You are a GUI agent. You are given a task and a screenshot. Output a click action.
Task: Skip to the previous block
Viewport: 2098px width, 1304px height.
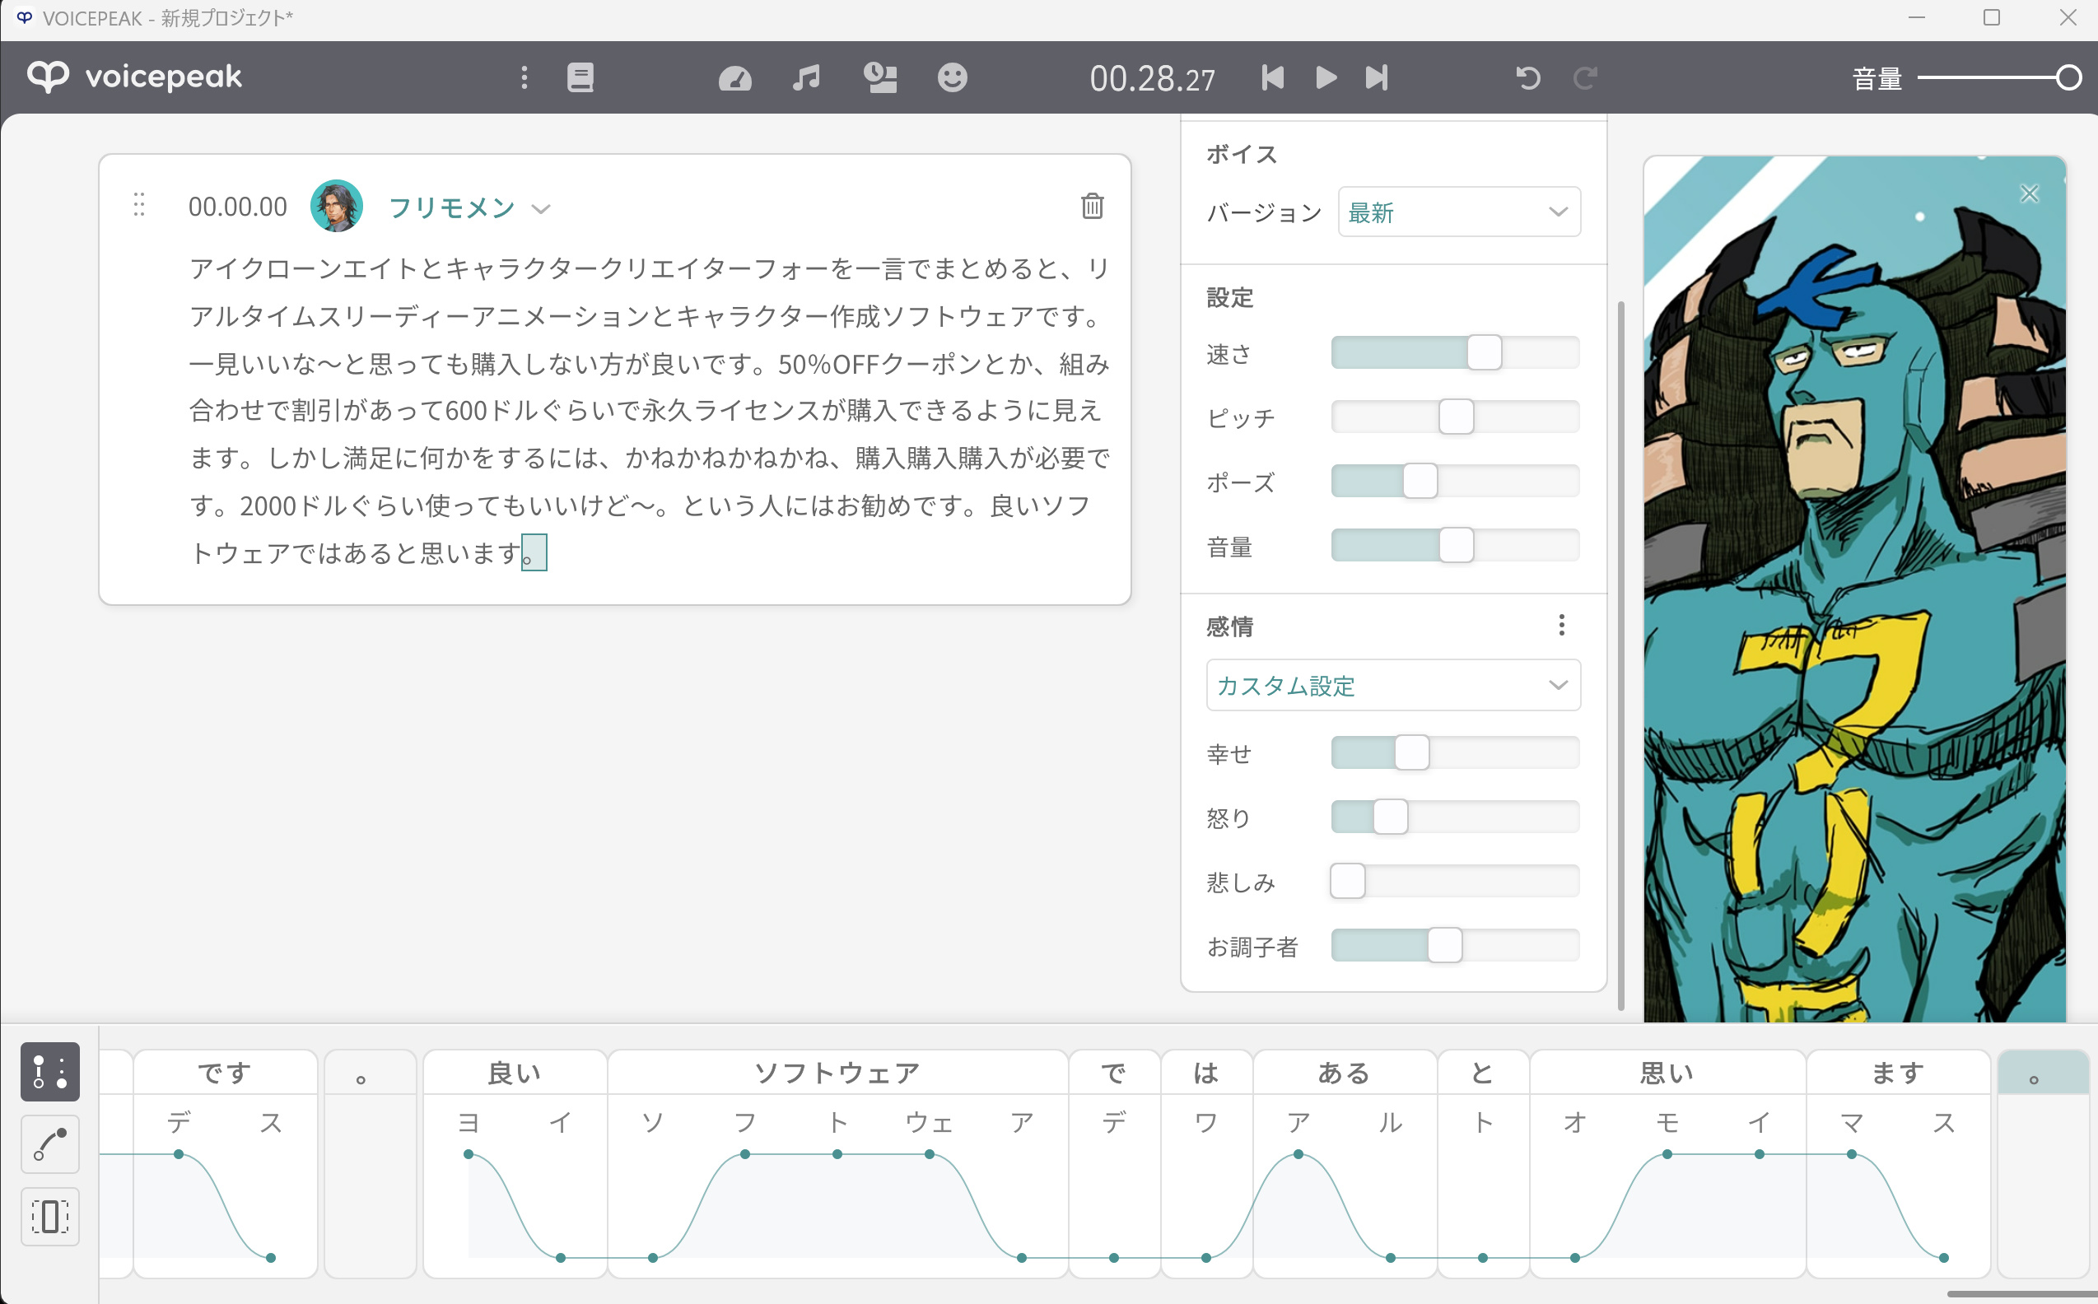(x=1271, y=77)
